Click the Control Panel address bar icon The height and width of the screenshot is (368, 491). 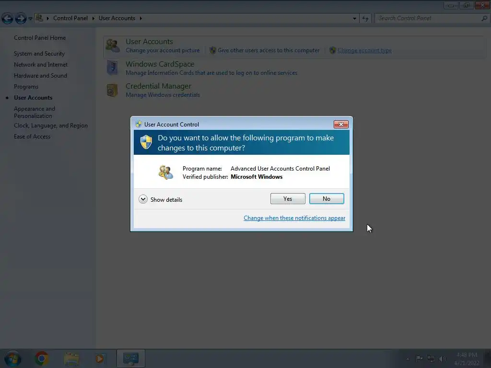[39, 18]
